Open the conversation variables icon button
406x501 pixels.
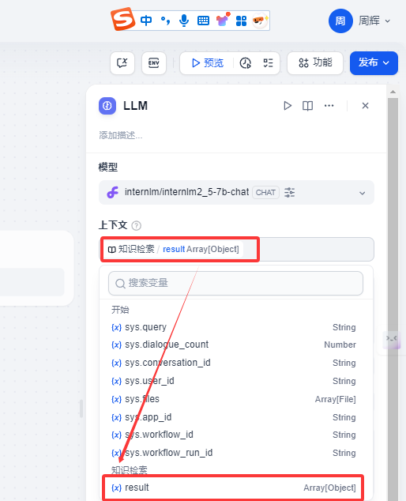coord(122,63)
